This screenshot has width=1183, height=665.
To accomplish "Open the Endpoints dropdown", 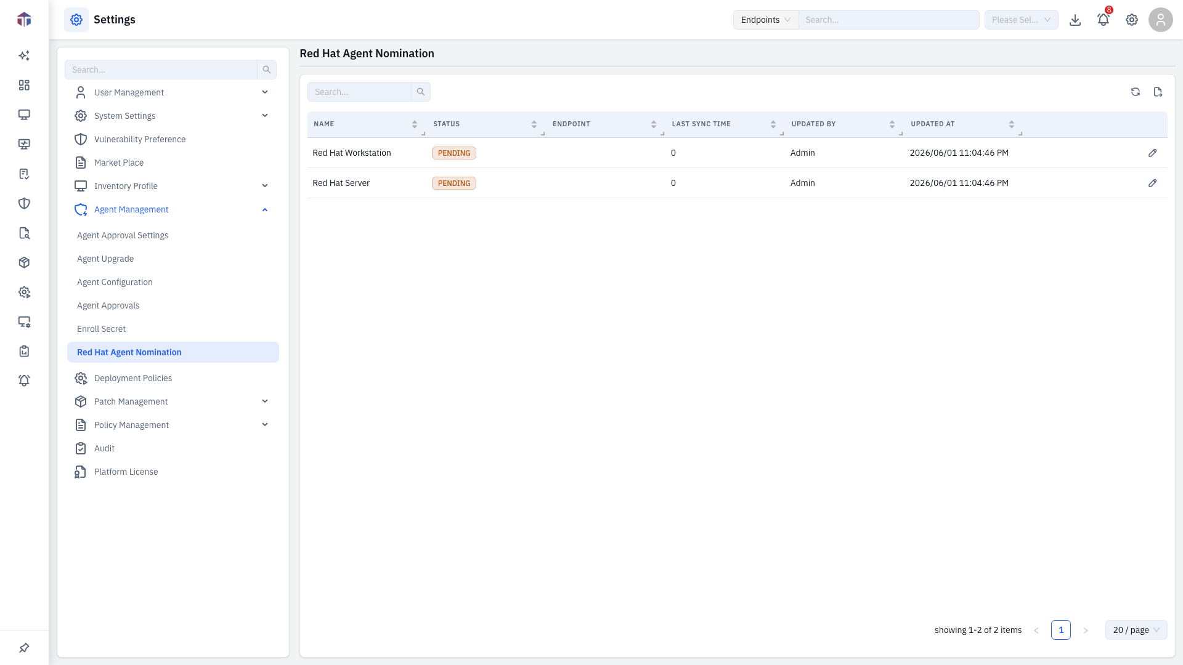I will (766, 20).
